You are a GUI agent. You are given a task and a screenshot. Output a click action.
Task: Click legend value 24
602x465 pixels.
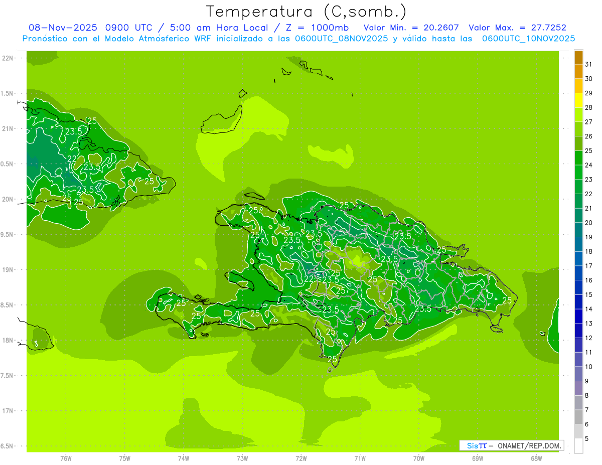point(588,165)
